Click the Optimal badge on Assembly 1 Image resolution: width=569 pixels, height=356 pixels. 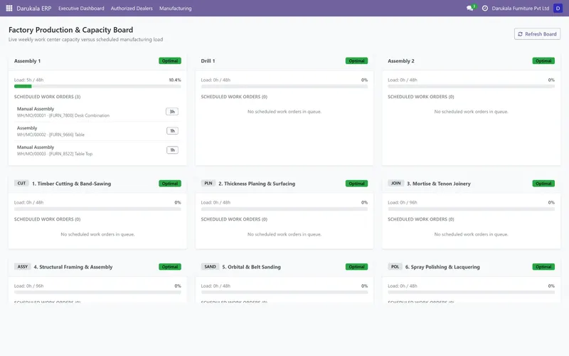tap(170, 61)
